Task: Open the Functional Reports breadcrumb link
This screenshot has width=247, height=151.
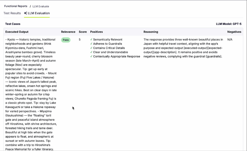Action: 16,6
